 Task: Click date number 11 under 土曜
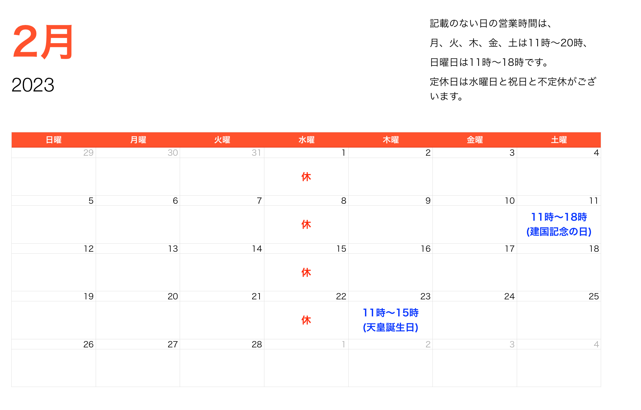pyautogui.click(x=594, y=201)
